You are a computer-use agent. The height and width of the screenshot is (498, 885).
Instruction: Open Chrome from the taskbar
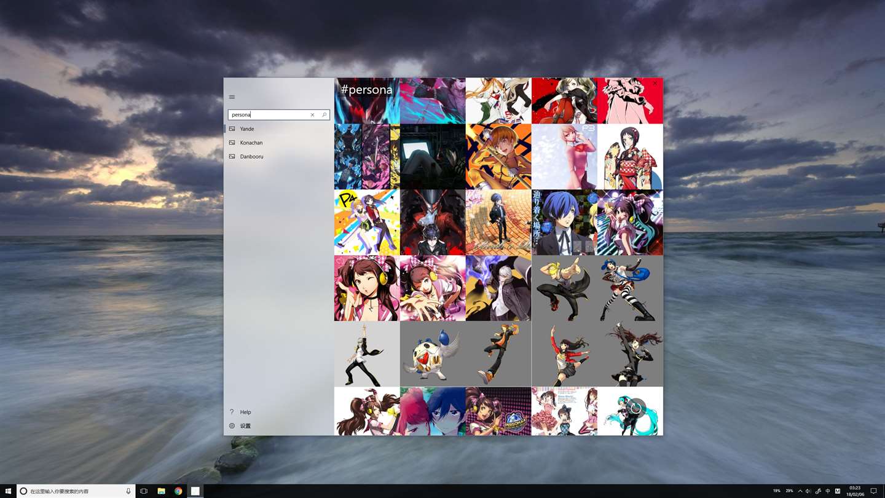pyautogui.click(x=178, y=491)
